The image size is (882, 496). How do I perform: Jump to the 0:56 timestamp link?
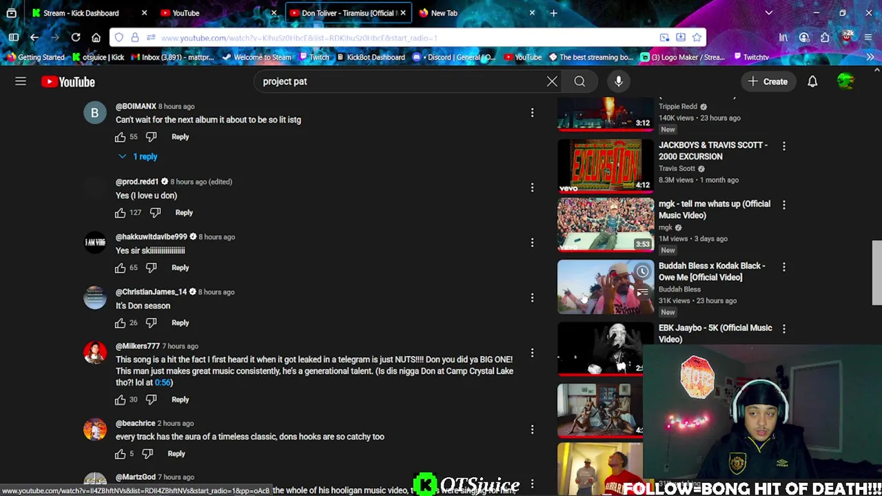[x=163, y=382]
